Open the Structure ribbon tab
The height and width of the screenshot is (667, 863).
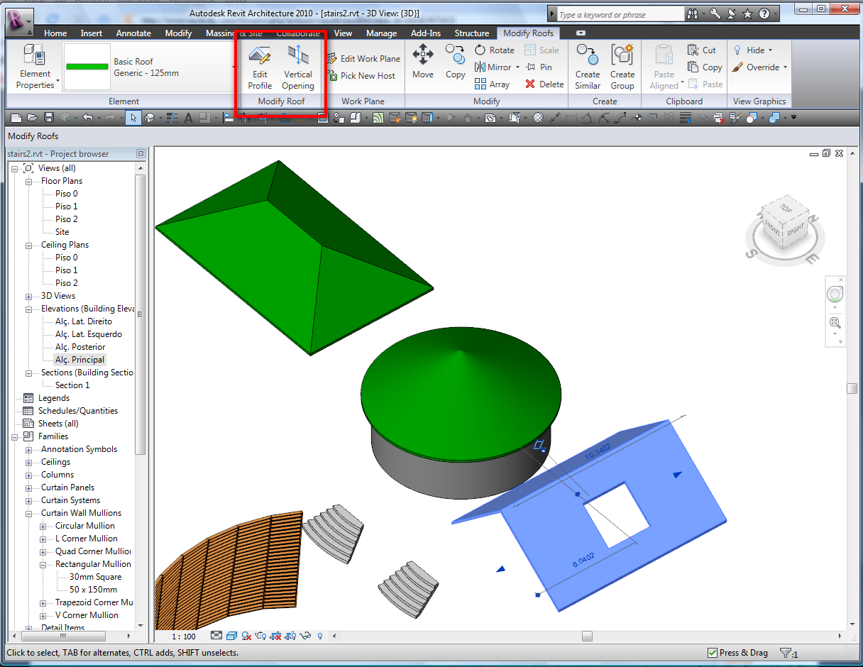point(472,33)
